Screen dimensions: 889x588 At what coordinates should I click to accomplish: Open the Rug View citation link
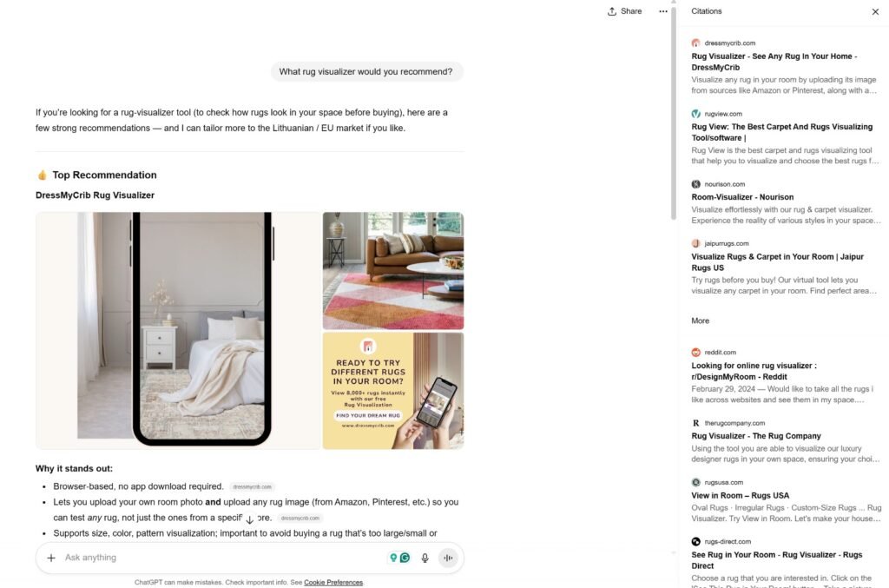pos(782,132)
